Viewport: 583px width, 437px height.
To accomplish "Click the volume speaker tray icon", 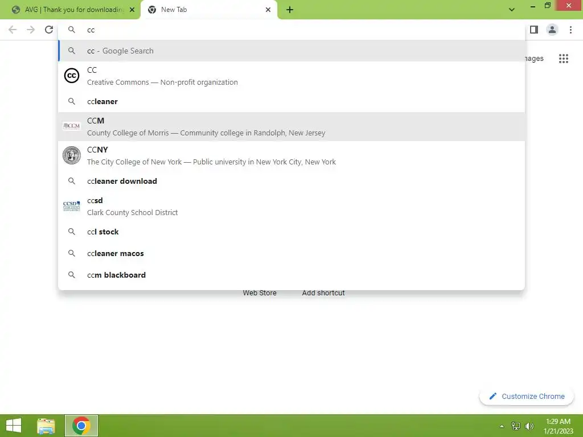I will tap(529, 426).
